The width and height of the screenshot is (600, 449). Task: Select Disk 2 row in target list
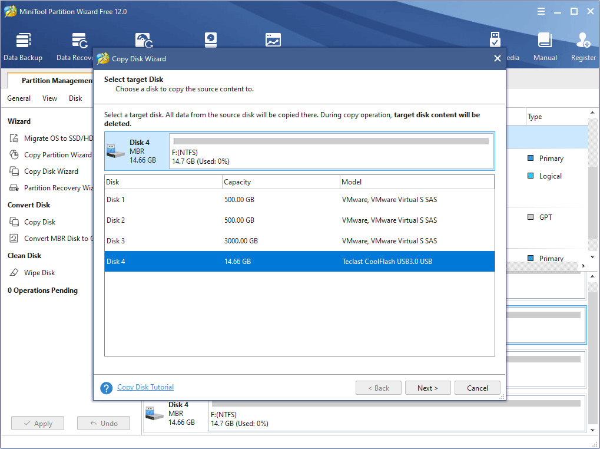coord(299,220)
